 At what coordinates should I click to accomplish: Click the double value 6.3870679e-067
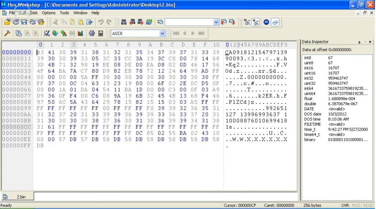coord(343,104)
